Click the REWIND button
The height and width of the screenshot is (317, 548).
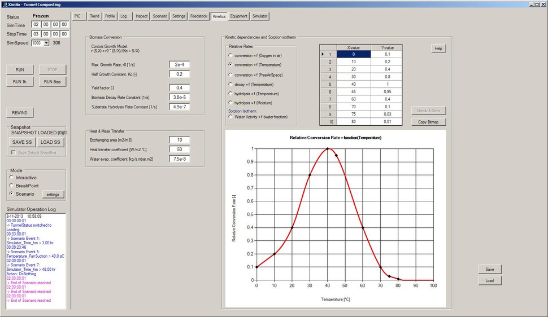click(x=20, y=112)
